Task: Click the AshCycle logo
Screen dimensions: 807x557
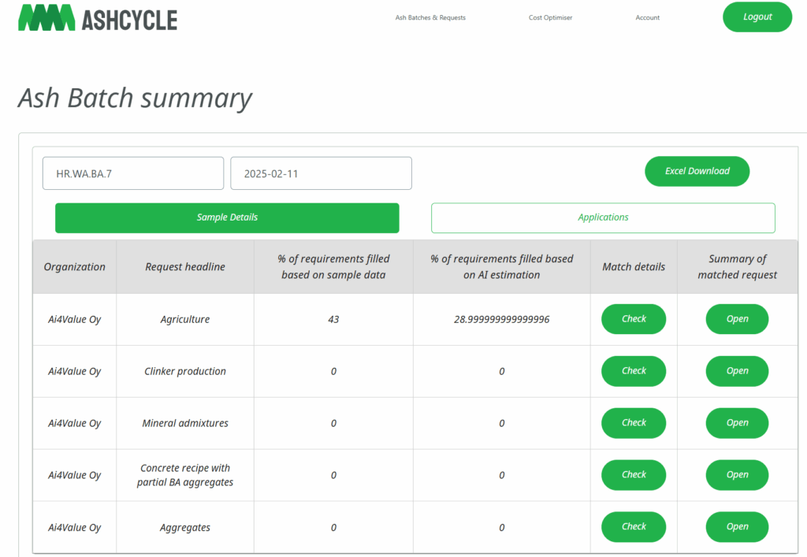Action: (x=98, y=18)
